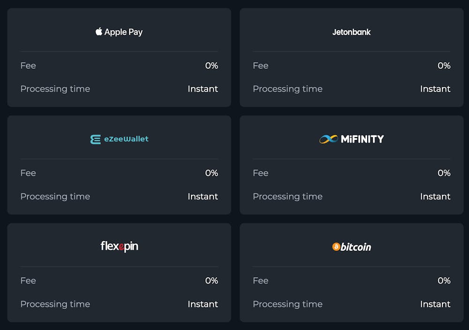Select eZeeWallet Fee label
The image size is (469, 330).
28,173
